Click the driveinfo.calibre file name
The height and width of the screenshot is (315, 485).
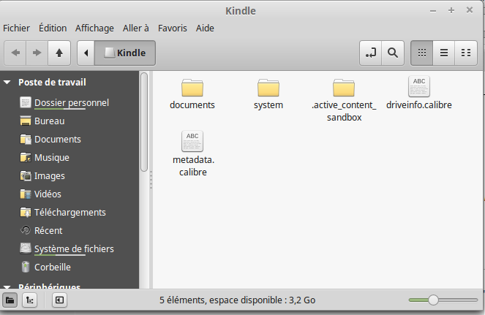[x=419, y=105]
